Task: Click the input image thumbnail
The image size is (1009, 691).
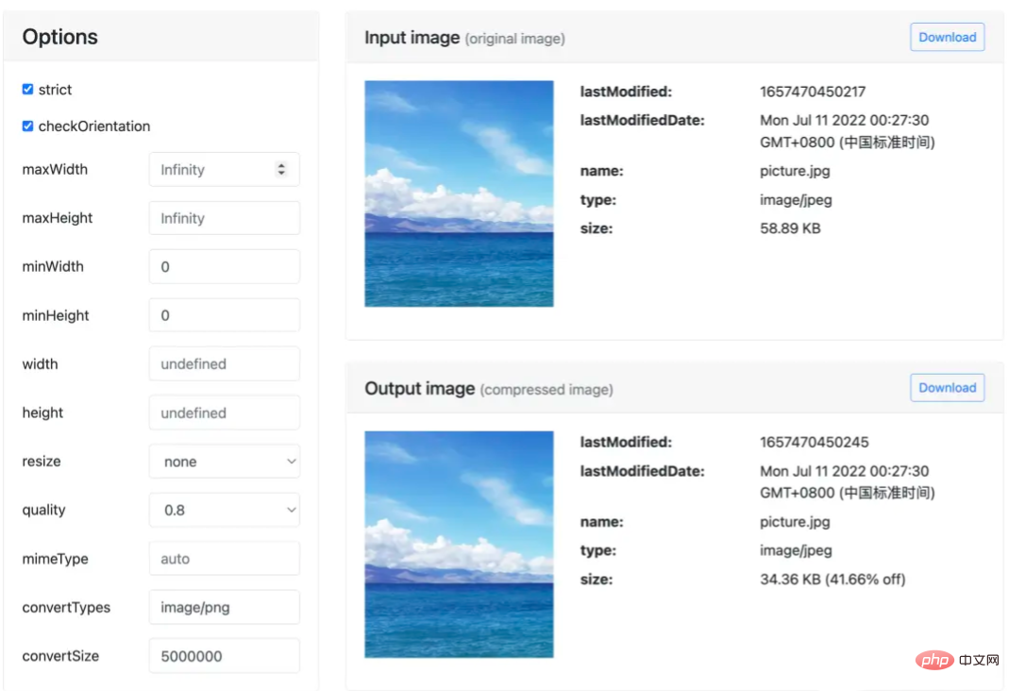Action: click(x=459, y=194)
